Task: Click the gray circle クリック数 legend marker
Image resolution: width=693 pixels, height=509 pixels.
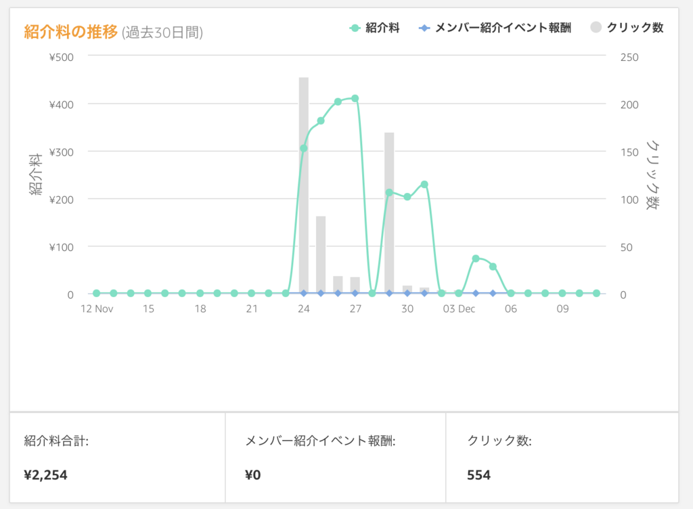Action: coord(596,27)
